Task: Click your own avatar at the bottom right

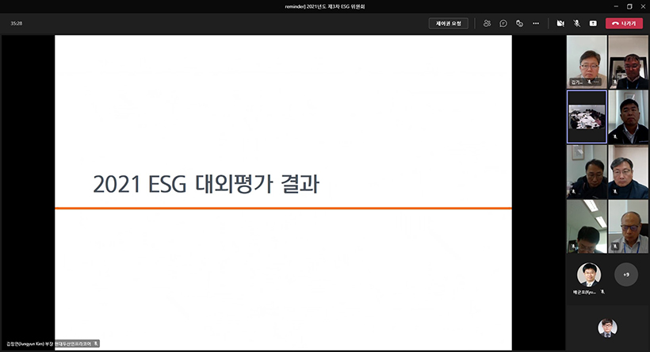Action: [607, 327]
